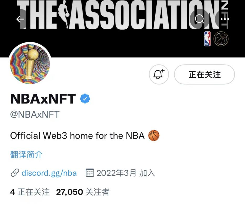Click the link chain icon
The width and height of the screenshot is (245, 204).
15,173
